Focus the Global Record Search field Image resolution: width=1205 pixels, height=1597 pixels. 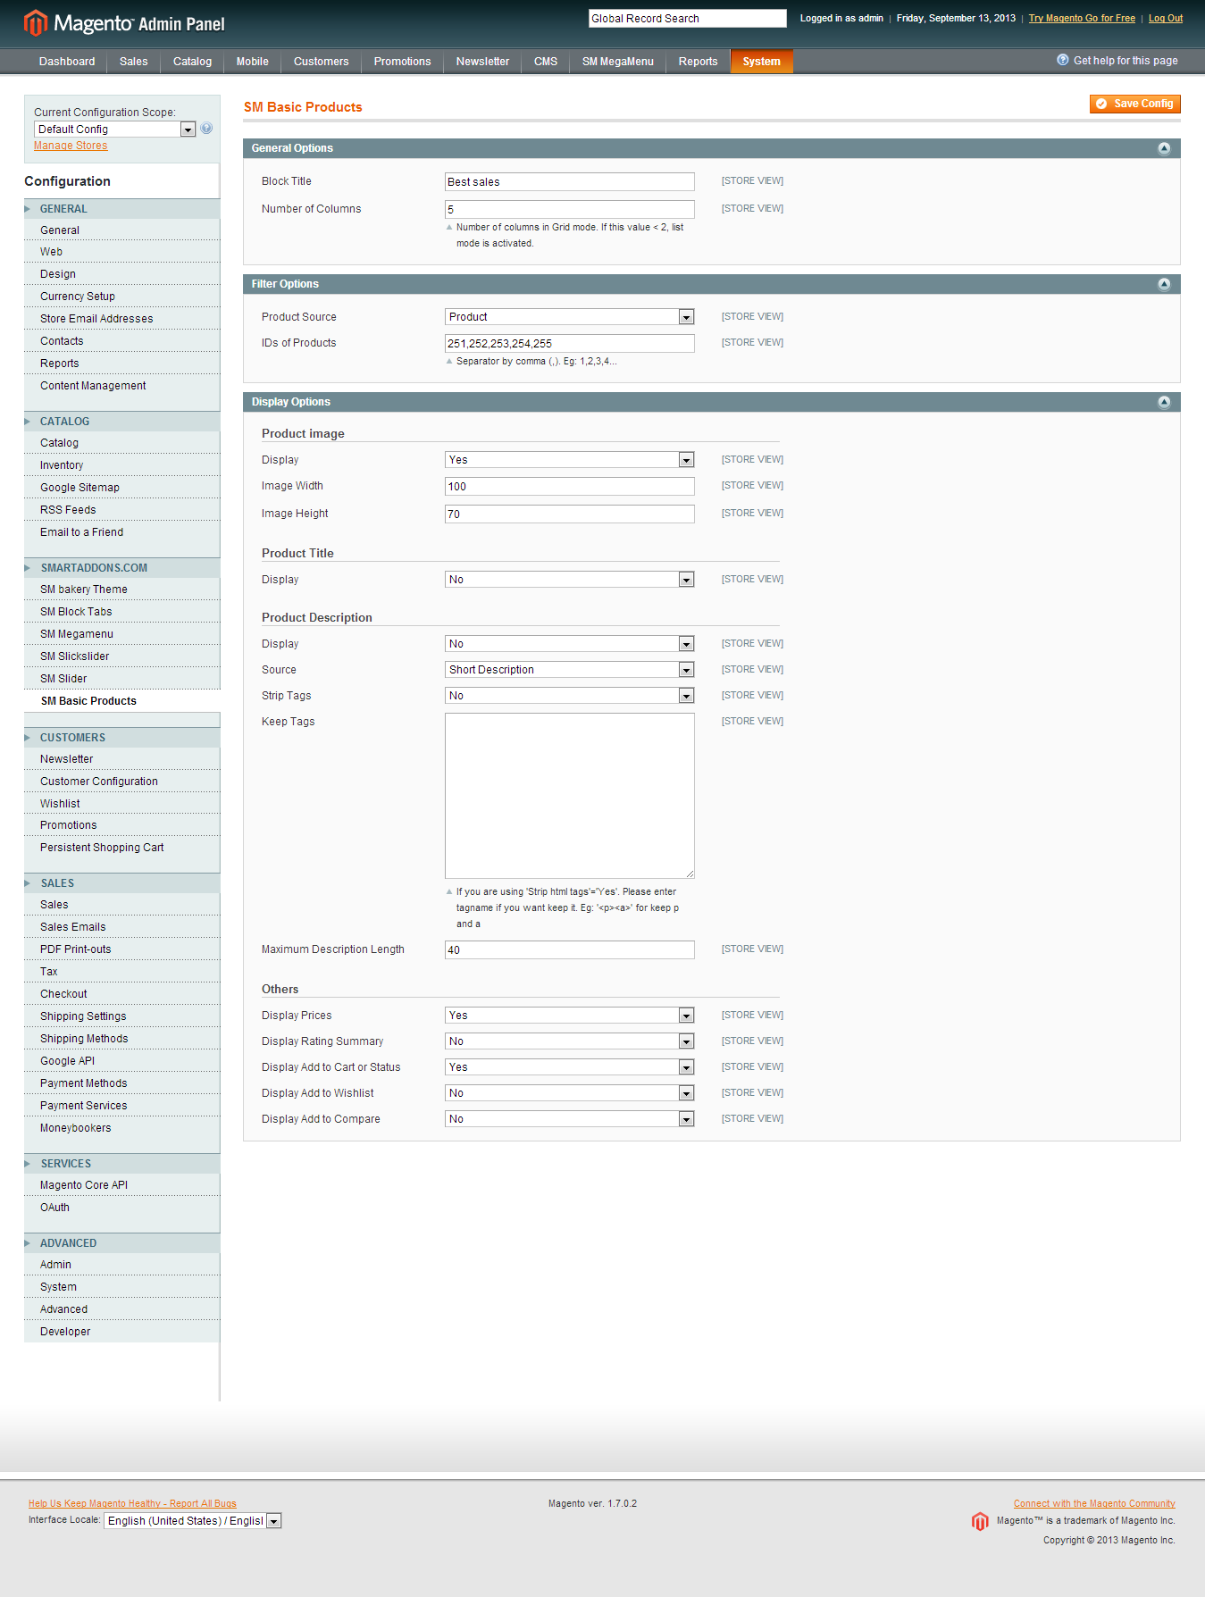[687, 18]
